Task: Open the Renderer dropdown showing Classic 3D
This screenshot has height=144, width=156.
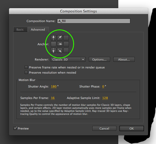Action: click(x=68, y=59)
